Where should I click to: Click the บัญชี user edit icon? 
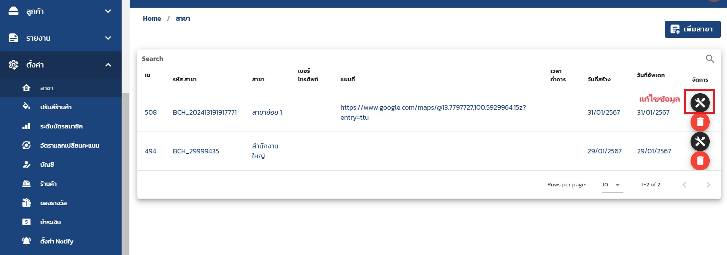[x=26, y=165]
